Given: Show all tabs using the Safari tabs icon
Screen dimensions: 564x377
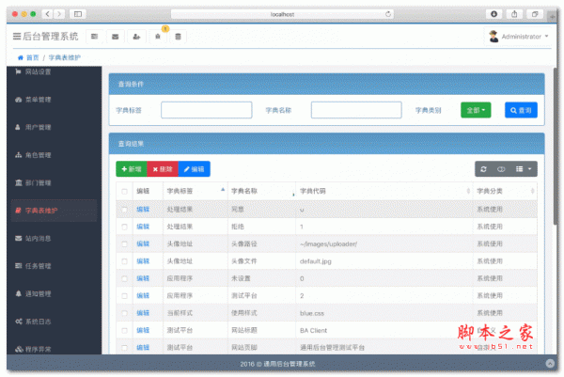Looking at the screenshot, I should click(x=535, y=14).
